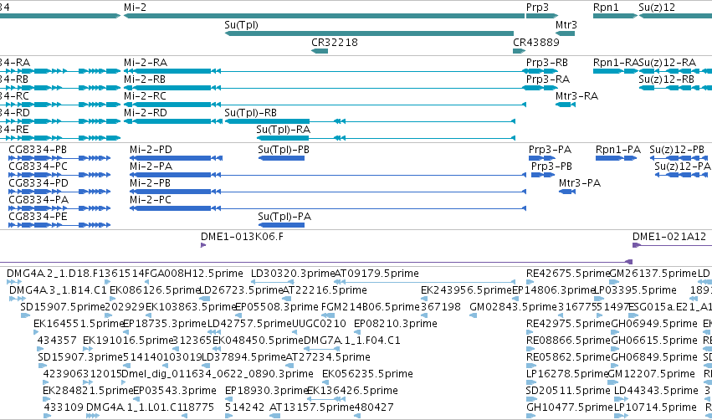Click the Mi-2-RA transcript label

point(146,62)
